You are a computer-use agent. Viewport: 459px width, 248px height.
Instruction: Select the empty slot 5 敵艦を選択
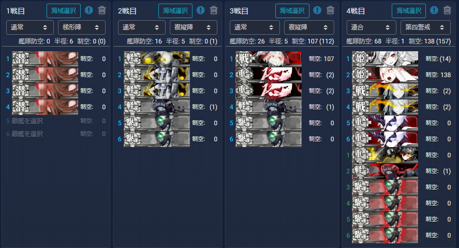tap(55, 121)
